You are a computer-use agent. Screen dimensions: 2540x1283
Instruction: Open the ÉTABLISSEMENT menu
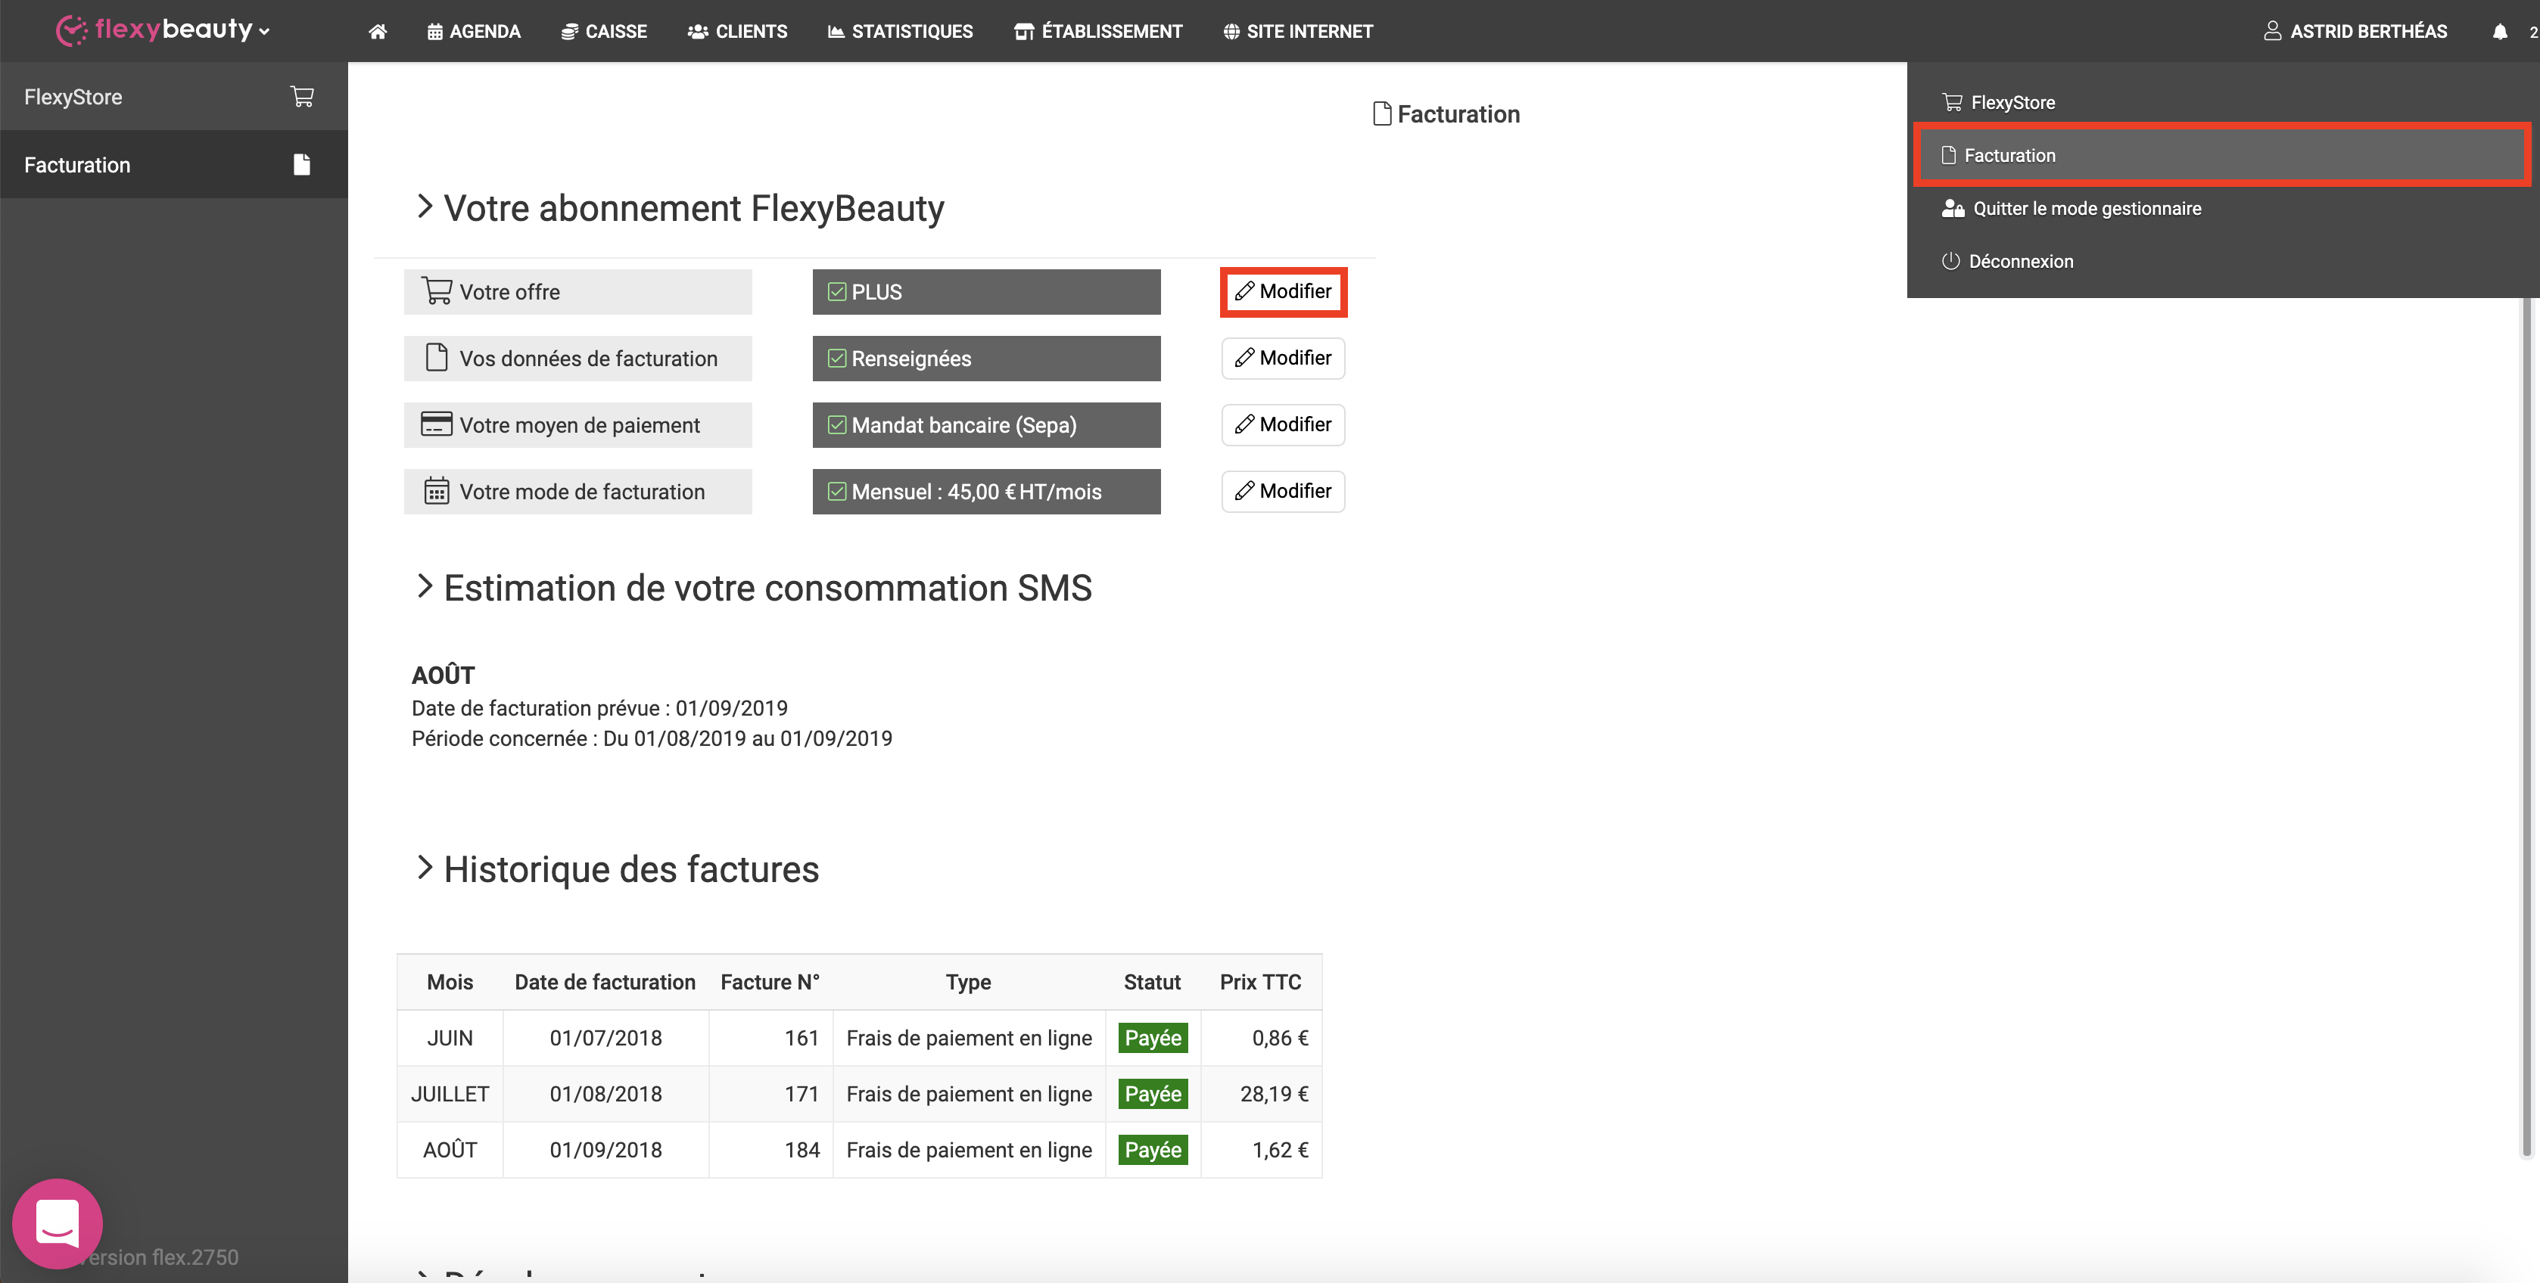point(1097,32)
